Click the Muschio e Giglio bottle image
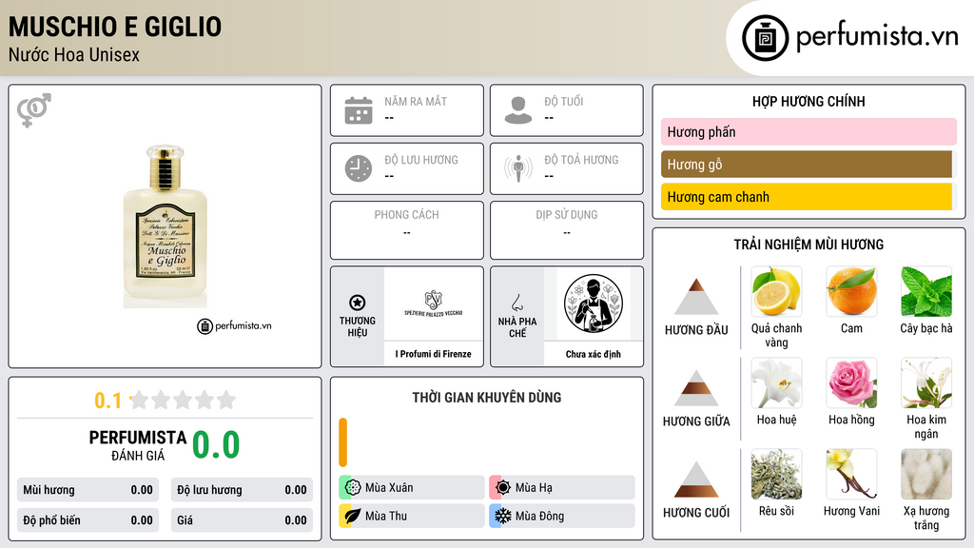The image size is (974, 548). (x=166, y=226)
